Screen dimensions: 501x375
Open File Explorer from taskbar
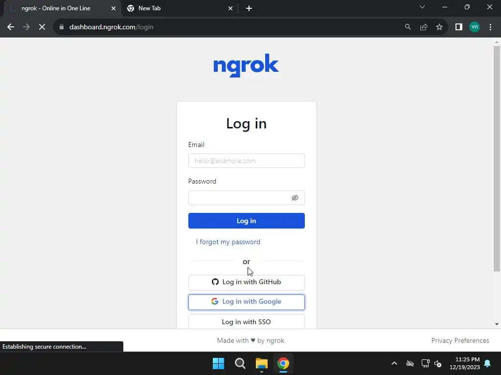[262, 363]
